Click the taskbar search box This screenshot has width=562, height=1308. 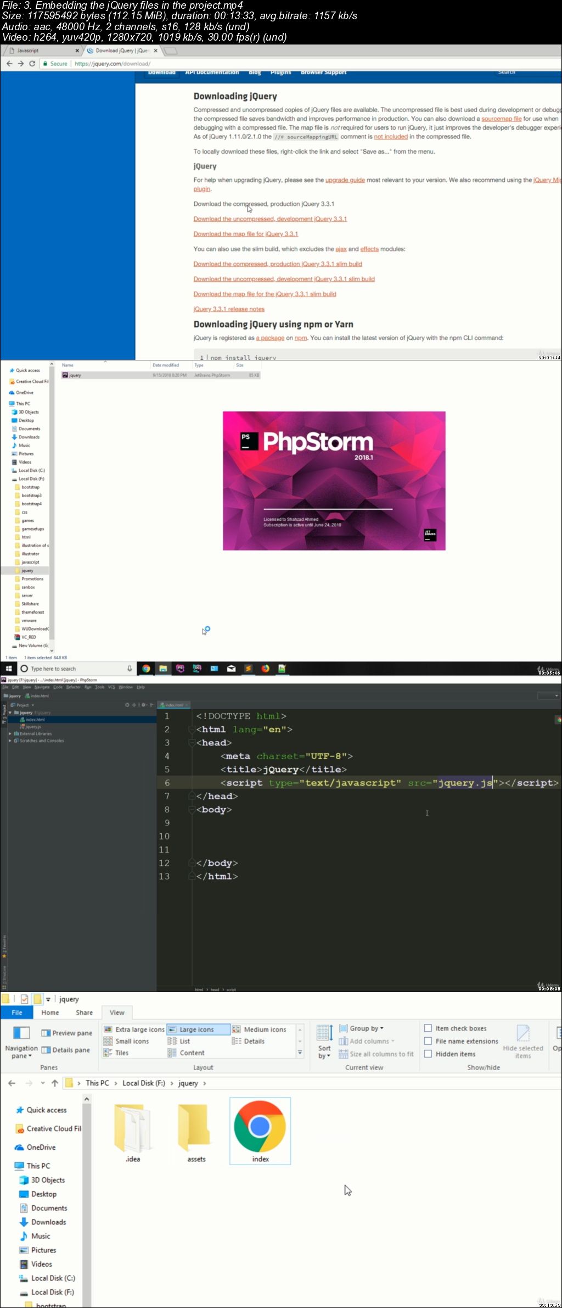[77, 669]
